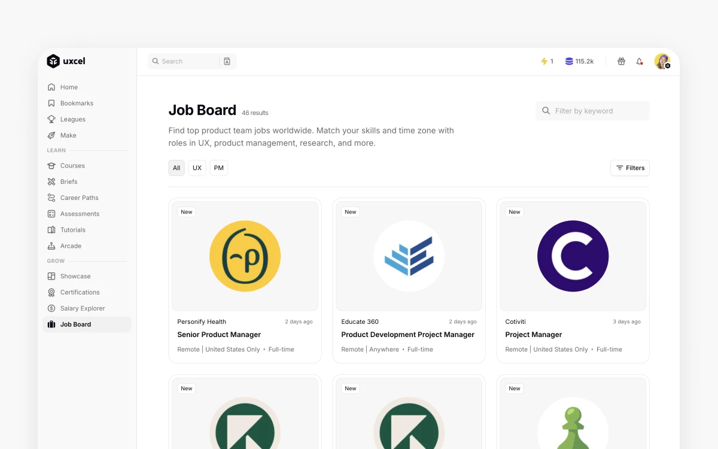Click New badge on Cotiviti card
The image size is (718, 449).
coord(515,212)
